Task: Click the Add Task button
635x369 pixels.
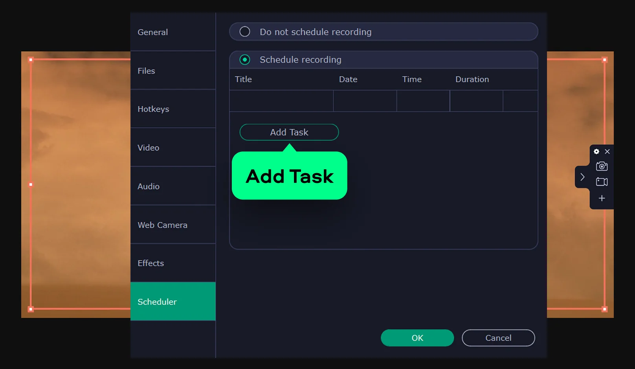Action: tap(289, 132)
